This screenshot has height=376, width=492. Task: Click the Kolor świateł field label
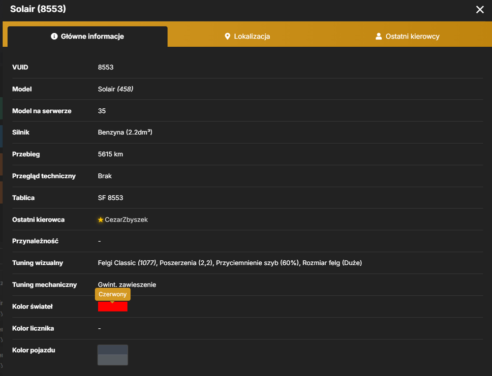tap(32, 307)
